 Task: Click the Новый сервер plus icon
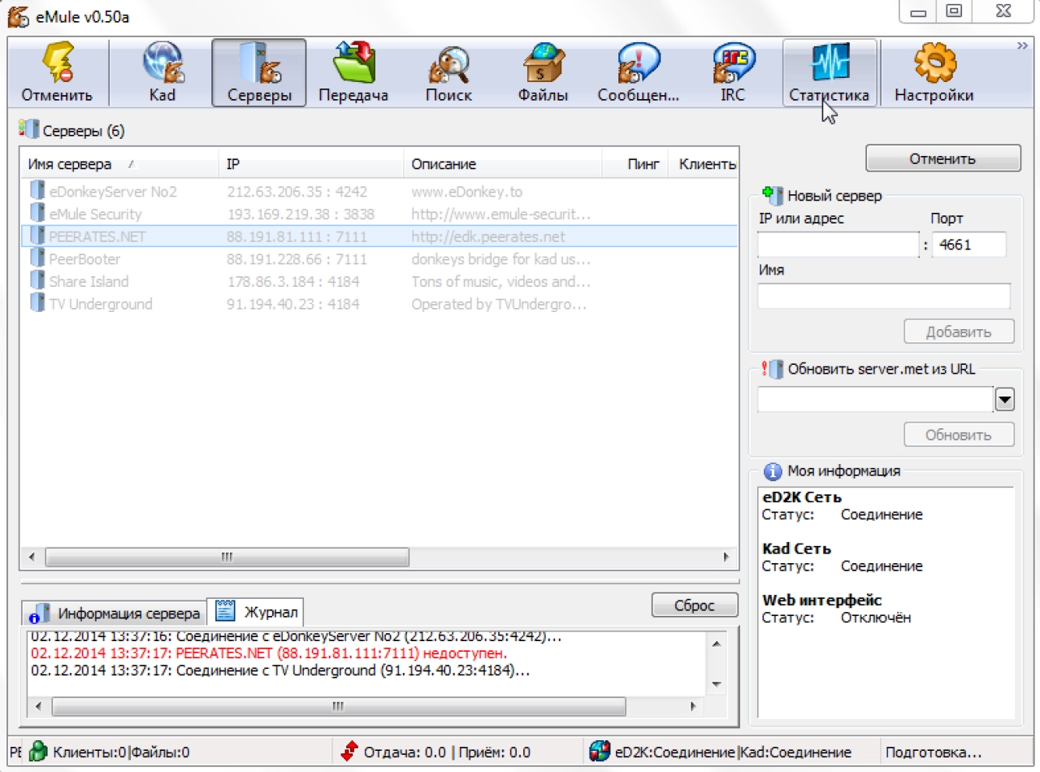pyautogui.click(x=772, y=195)
